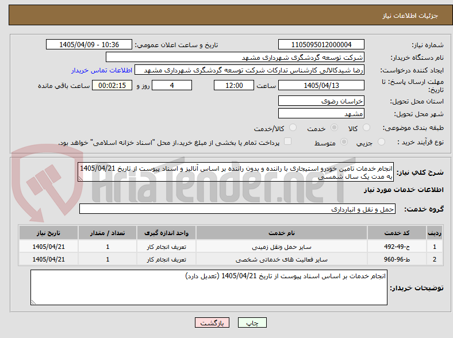Screen dimensions: 453x338
Task: Click the تعداد / مقدار column header
Action: coord(108,233)
